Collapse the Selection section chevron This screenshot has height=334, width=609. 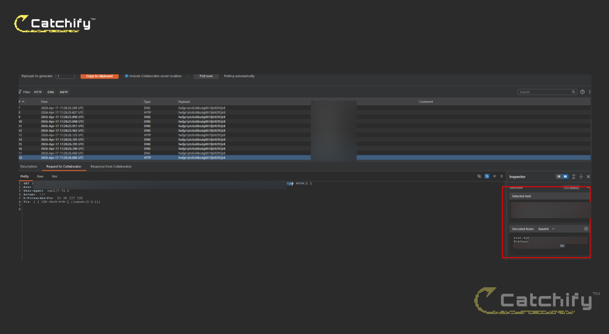click(x=588, y=188)
